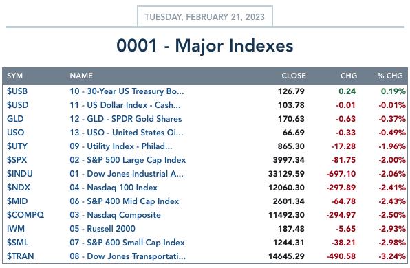Click the 0001 - Major Indexes title
Viewport: 410px width, 268px height.
(205, 46)
